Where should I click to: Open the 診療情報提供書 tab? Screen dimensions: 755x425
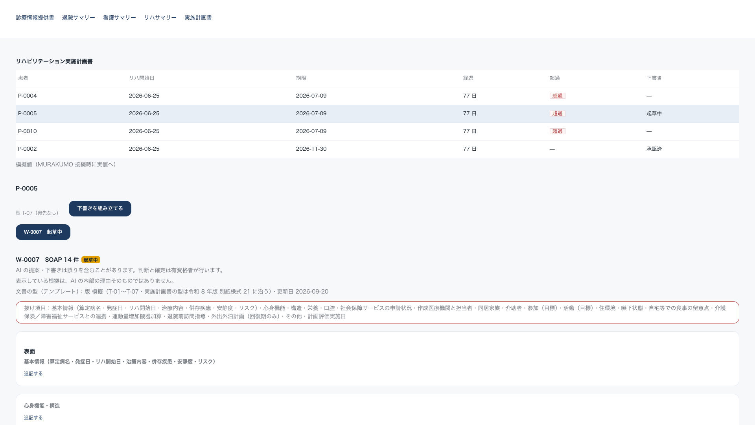35,18
